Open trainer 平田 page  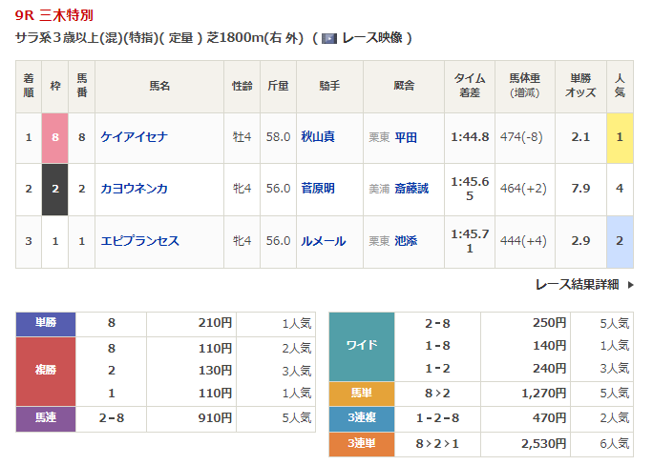[407, 137]
